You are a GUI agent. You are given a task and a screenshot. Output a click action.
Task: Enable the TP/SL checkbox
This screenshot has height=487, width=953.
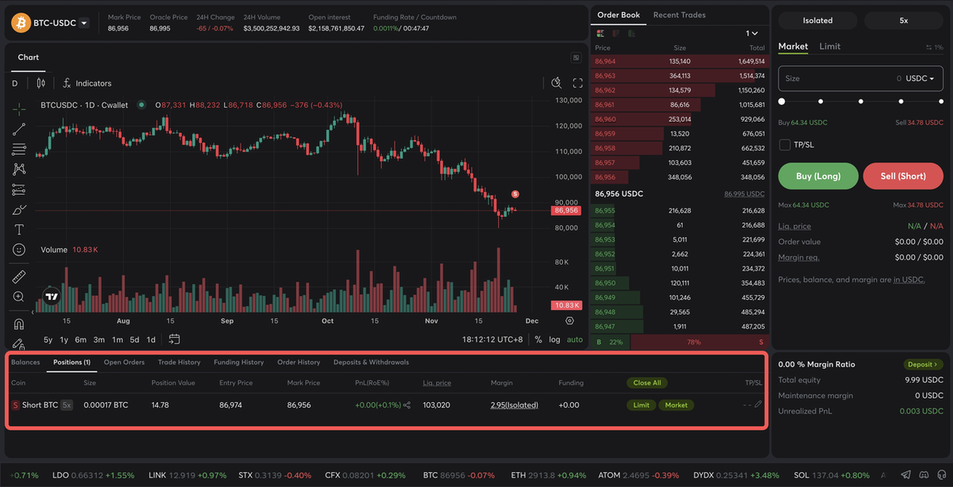(785, 144)
